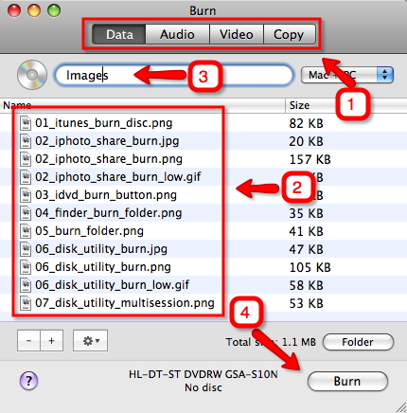
Task: Click the 53 KB size value
Action: 306,303
